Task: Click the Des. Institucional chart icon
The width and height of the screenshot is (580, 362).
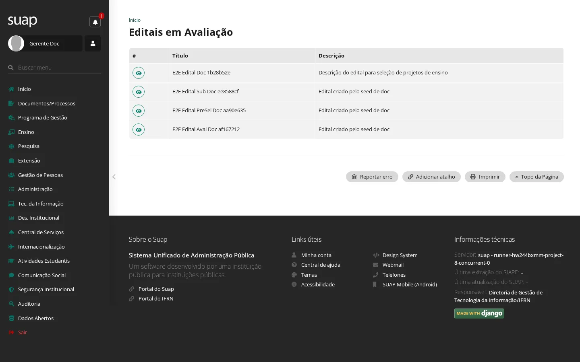Action: [11, 218]
